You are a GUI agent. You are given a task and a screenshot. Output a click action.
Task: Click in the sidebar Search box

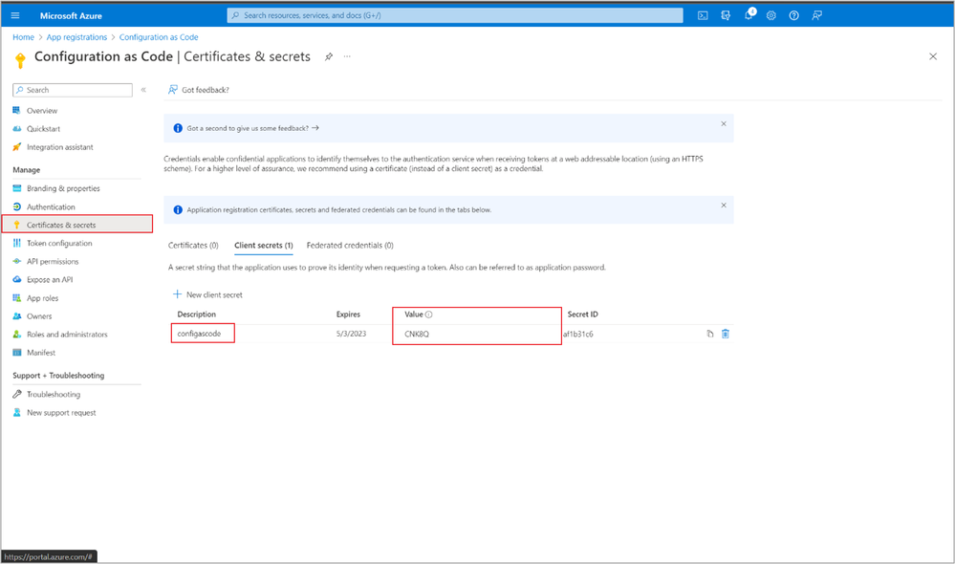tap(73, 90)
